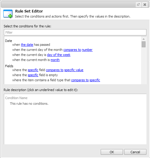Select the 'number' link in Date conditions
Image resolution: width=150 pixels, height=158 pixels.
tap(87, 50)
